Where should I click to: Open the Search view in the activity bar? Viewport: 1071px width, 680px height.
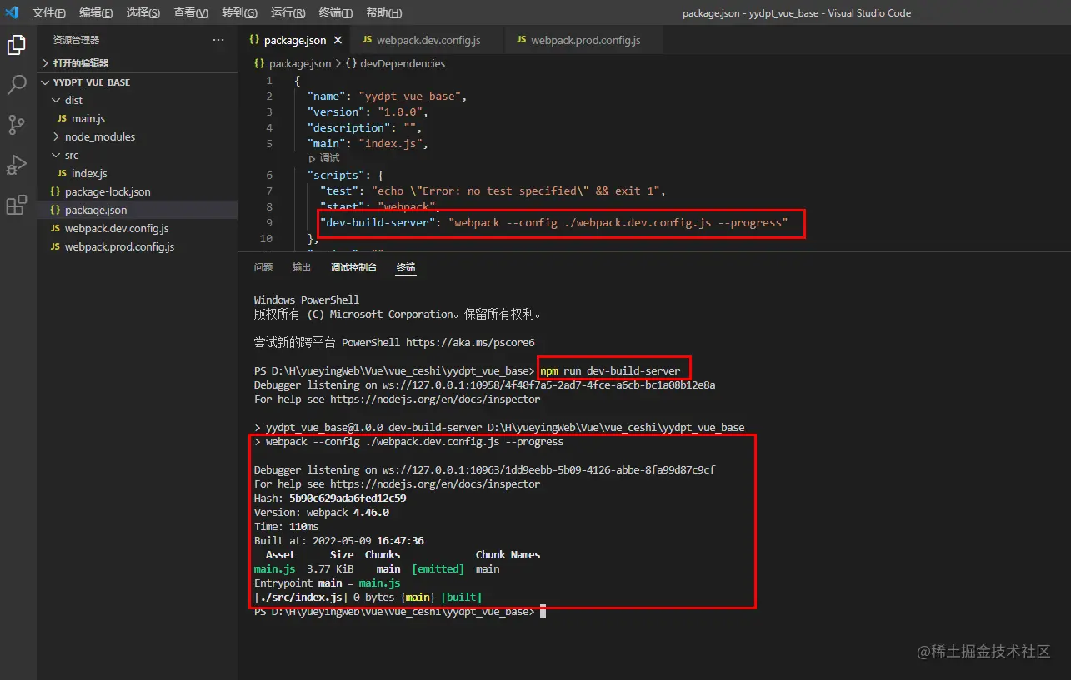[x=17, y=85]
